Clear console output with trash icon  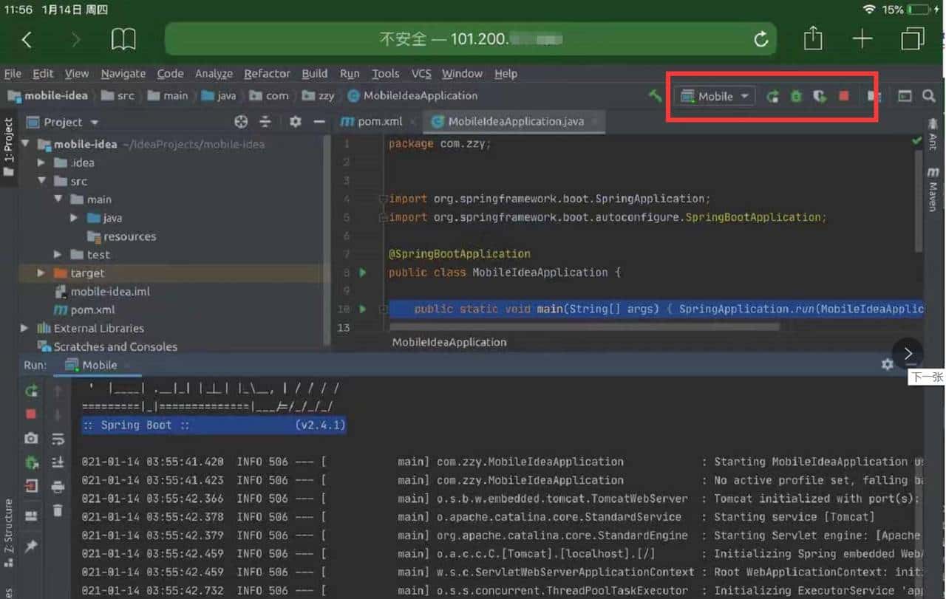(58, 510)
